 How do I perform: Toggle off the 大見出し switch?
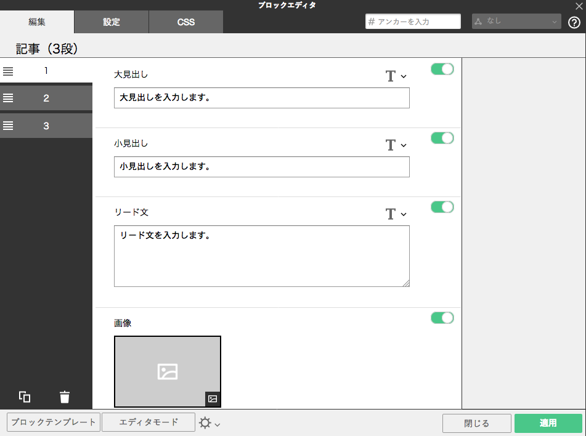click(442, 69)
